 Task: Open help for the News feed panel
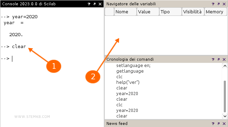point(213,123)
